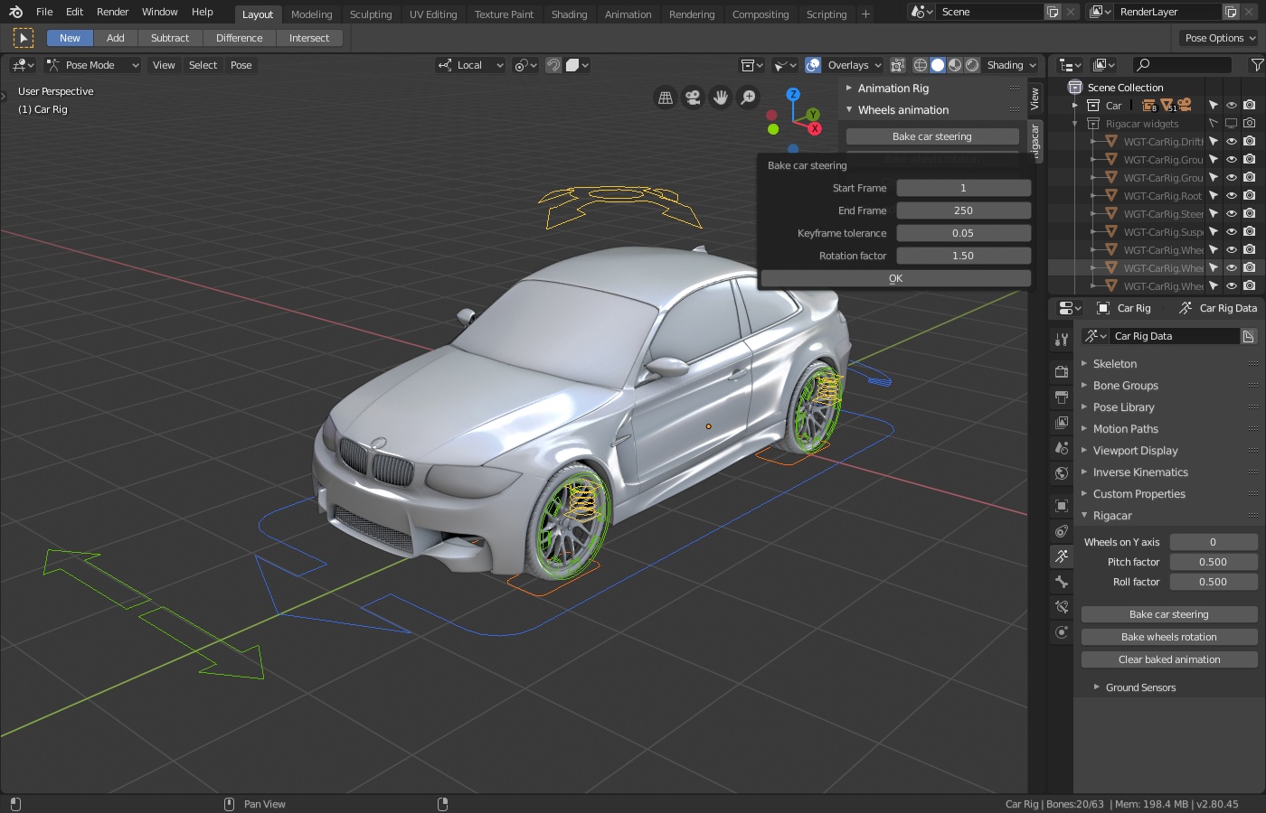Screen dimensions: 1266x813
Task: Hide WGT-CarRig.Root with its eye icon
Action: (1232, 196)
